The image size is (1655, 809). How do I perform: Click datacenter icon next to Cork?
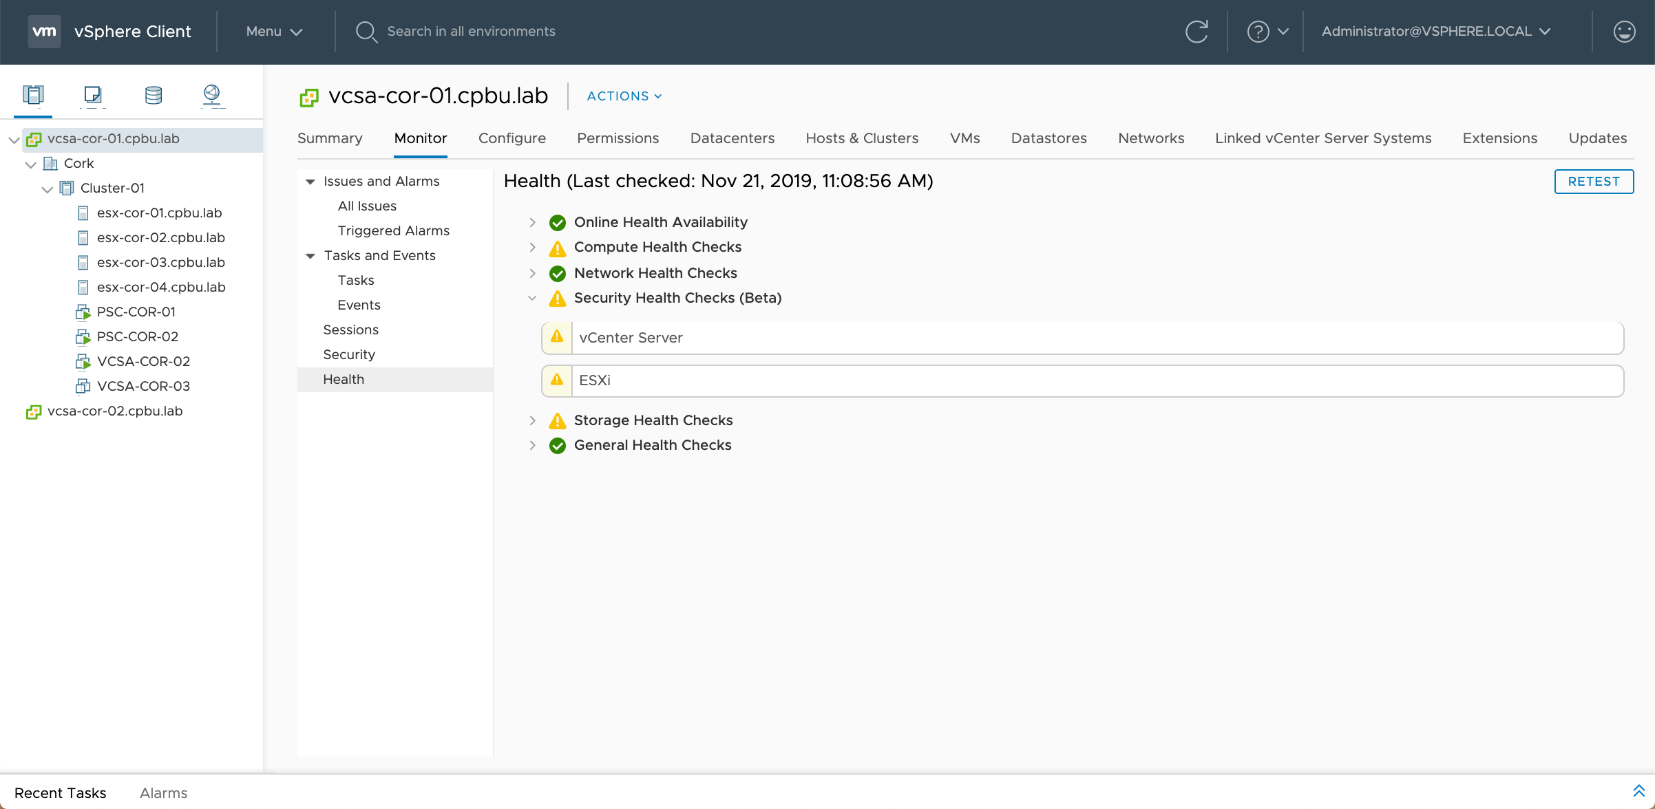click(x=50, y=164)
